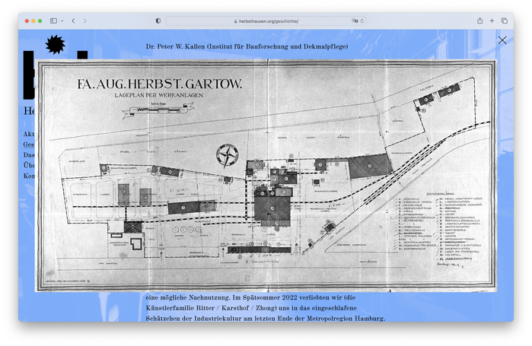The width and height of the screenshot is (532, 346).
Task: Open the Share icon in toolbar
Action: click(x=479, y=21)
